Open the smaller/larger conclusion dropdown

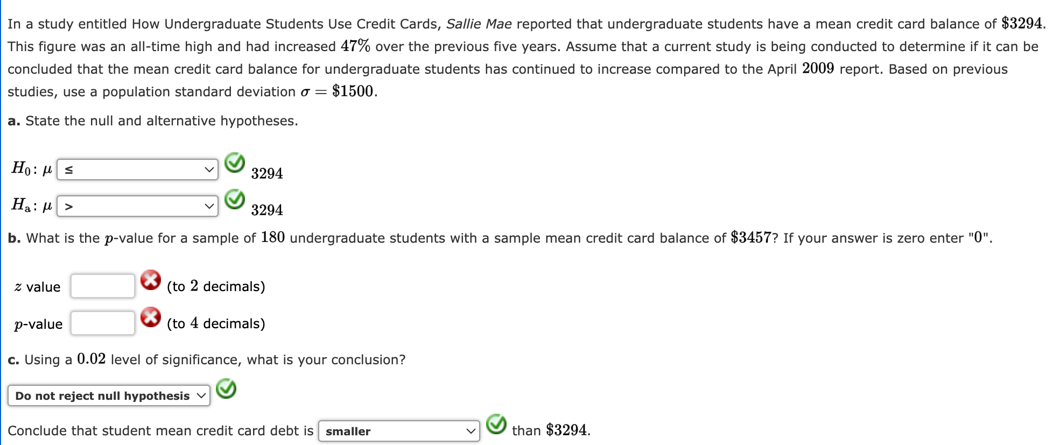[398, 431]
